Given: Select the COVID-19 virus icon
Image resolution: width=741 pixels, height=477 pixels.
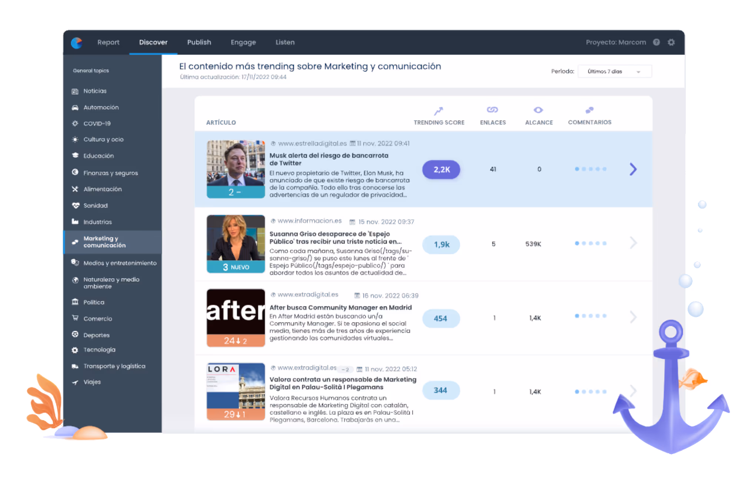Looking at the screenshot, I should click(x=75, y=123).
